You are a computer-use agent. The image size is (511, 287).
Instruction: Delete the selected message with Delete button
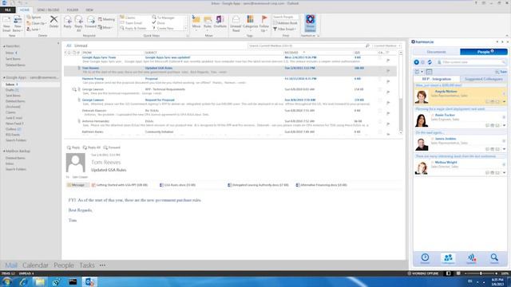pos(53,22)
